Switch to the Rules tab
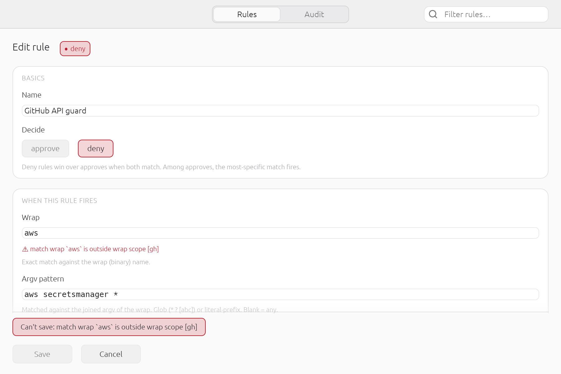This screenshot has height=374, width=561. pos(247,14)
